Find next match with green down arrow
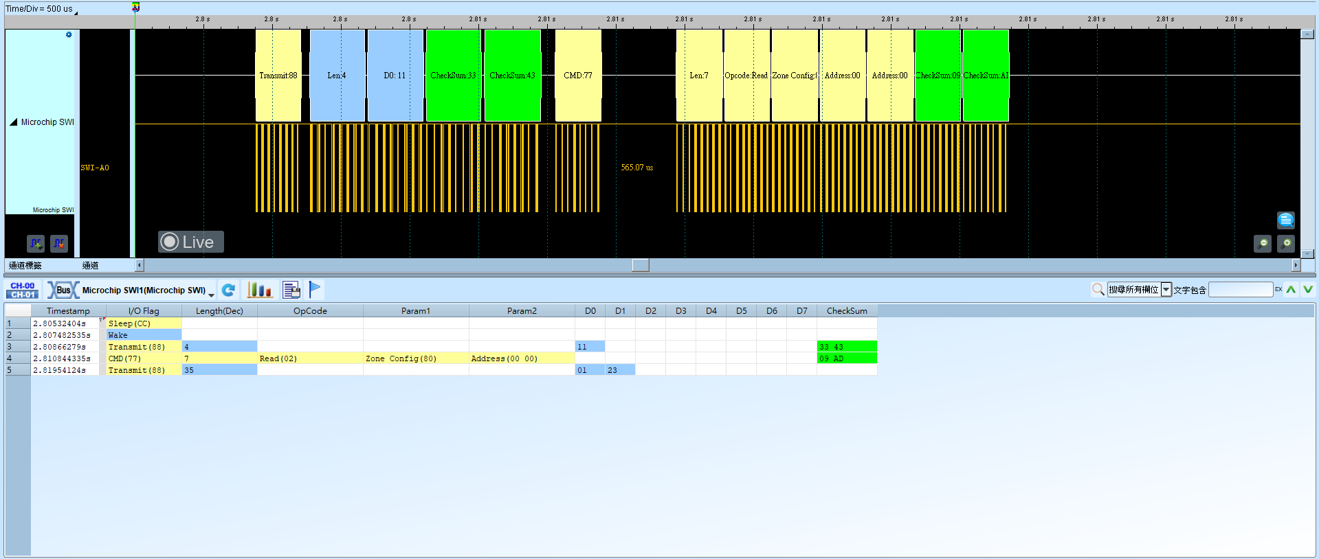The width and height of the screenshot is (1319, 559). [1307, 290]
